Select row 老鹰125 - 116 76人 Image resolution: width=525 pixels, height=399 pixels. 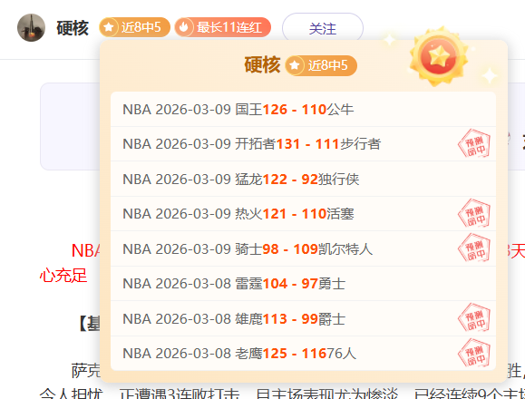click(304, 354)
